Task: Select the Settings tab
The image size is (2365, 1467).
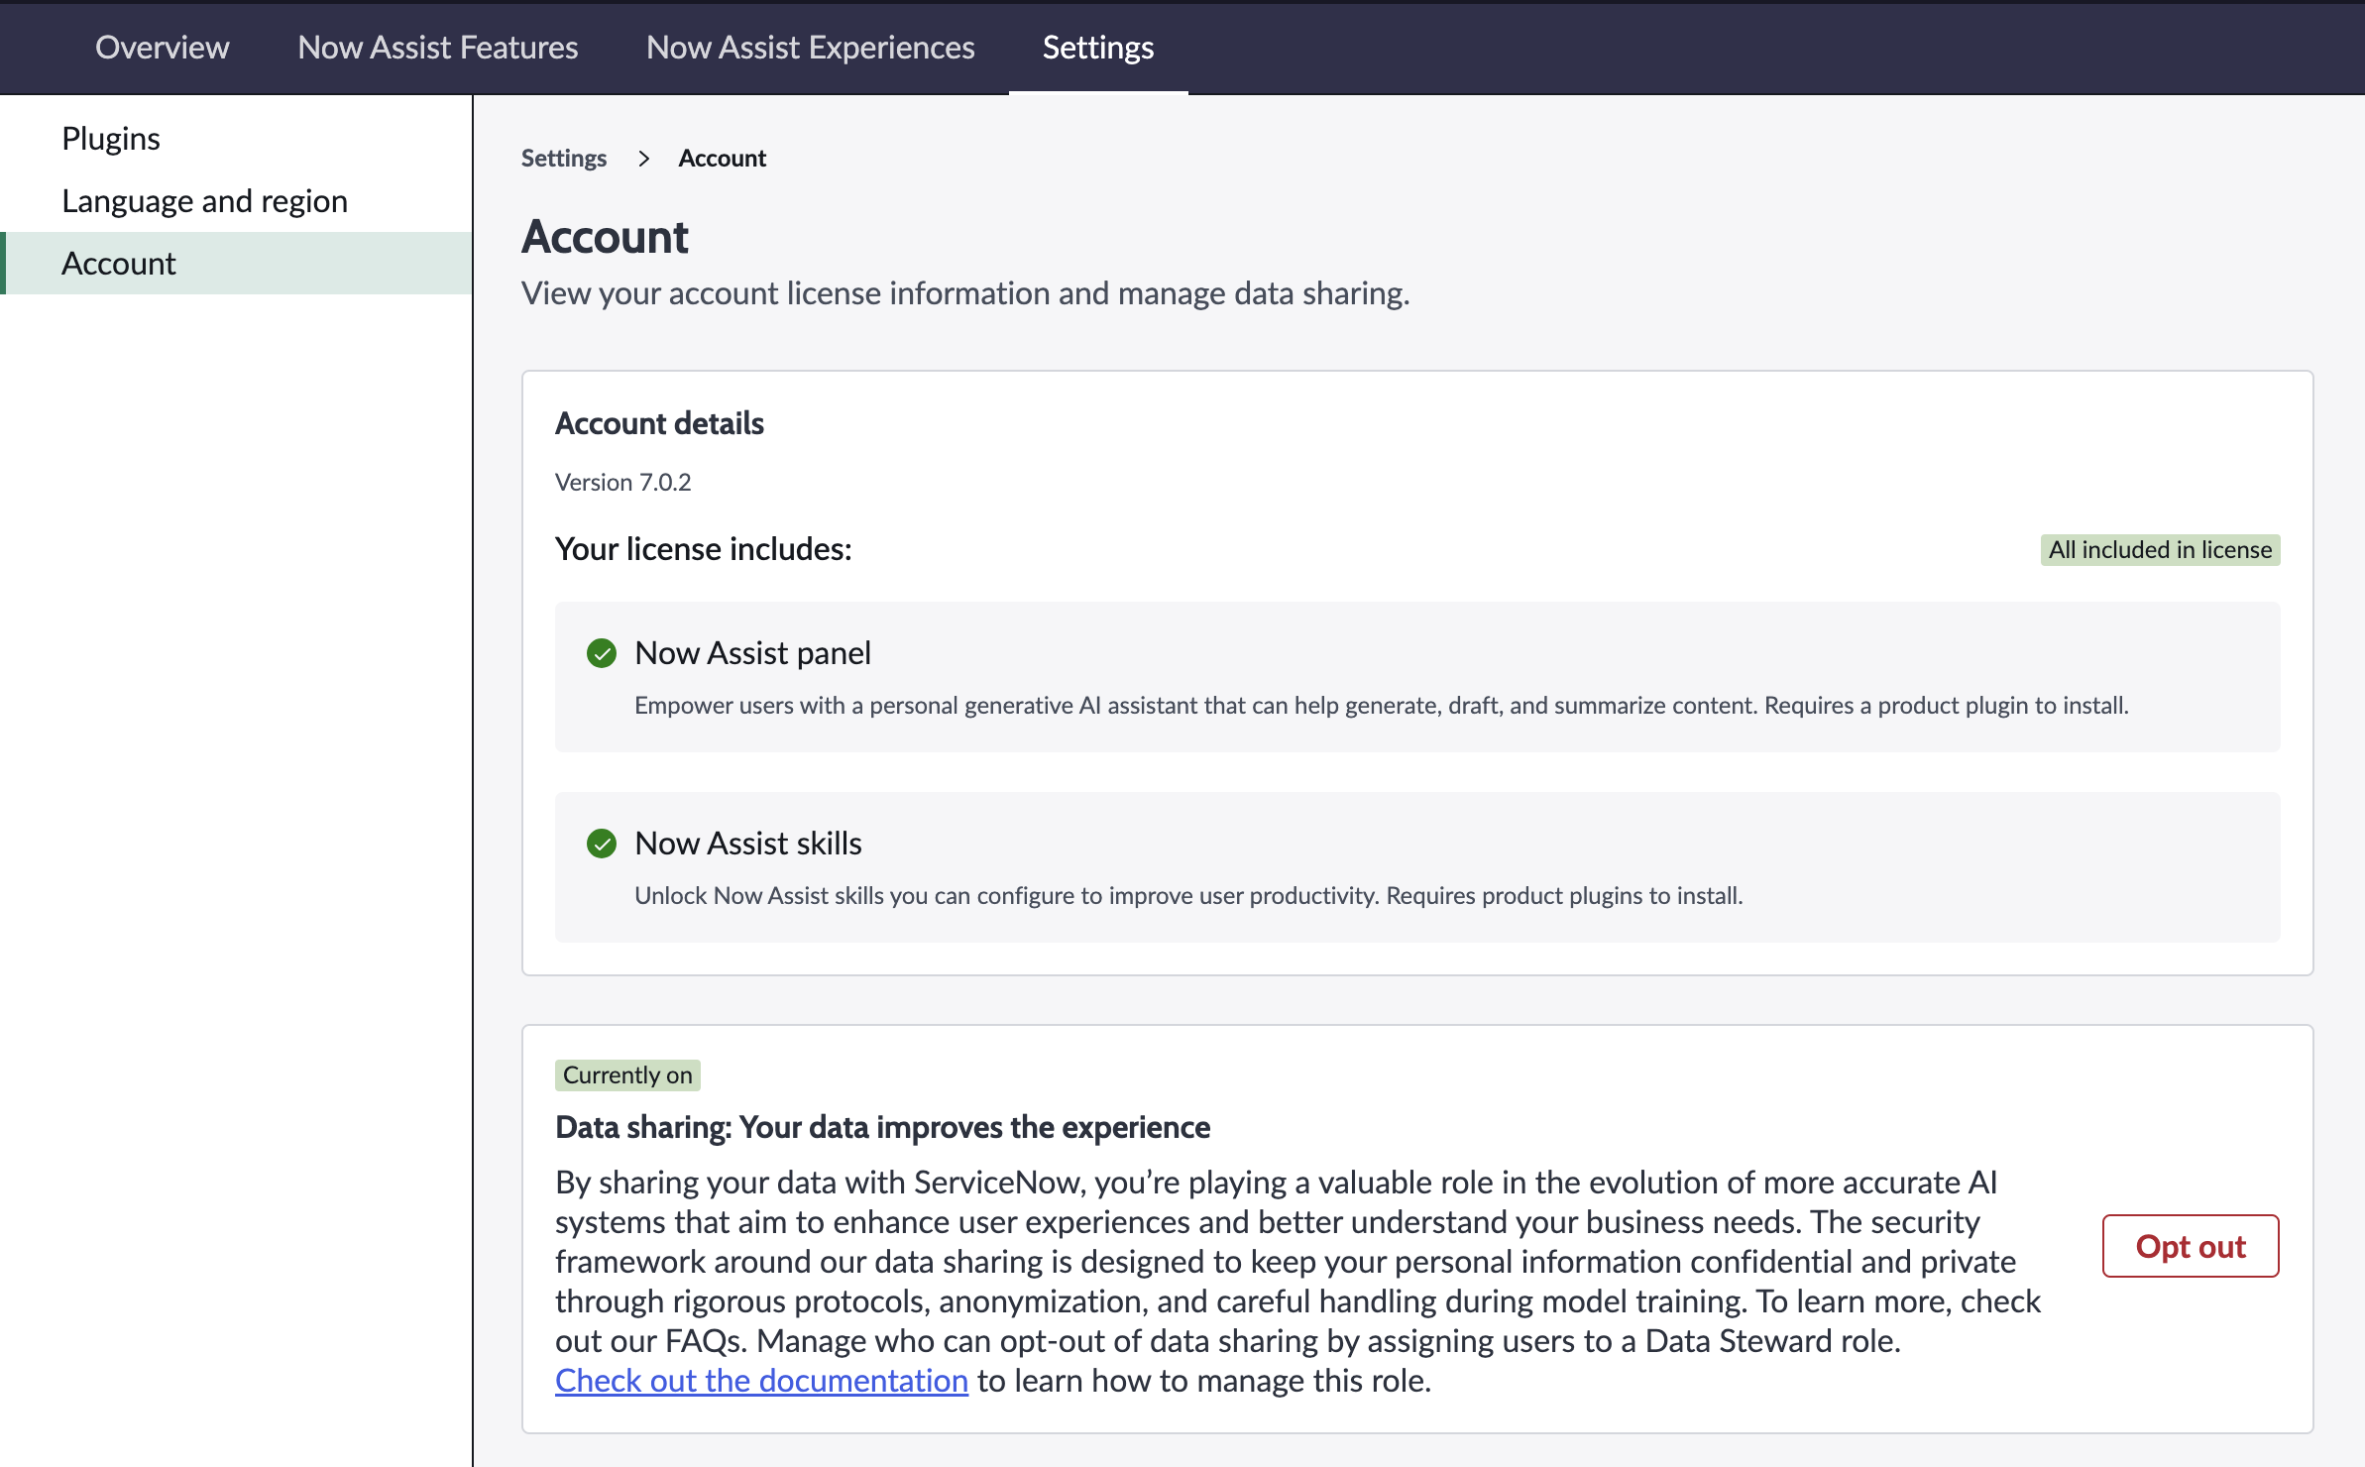Action: tap(1098, 48)
